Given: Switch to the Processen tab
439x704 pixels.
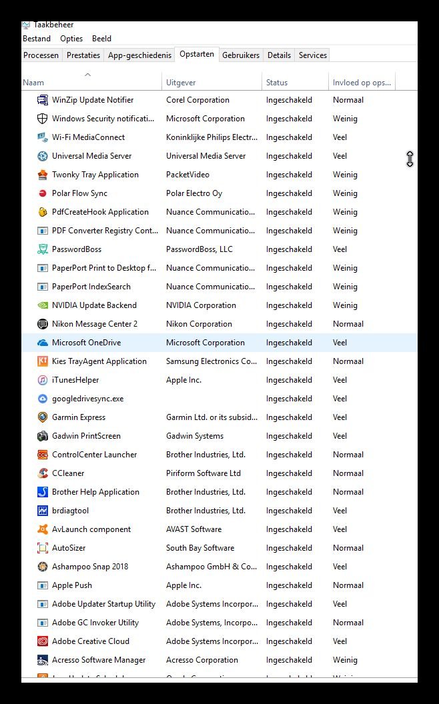Looking at the screenshot, I should (41, 55).
